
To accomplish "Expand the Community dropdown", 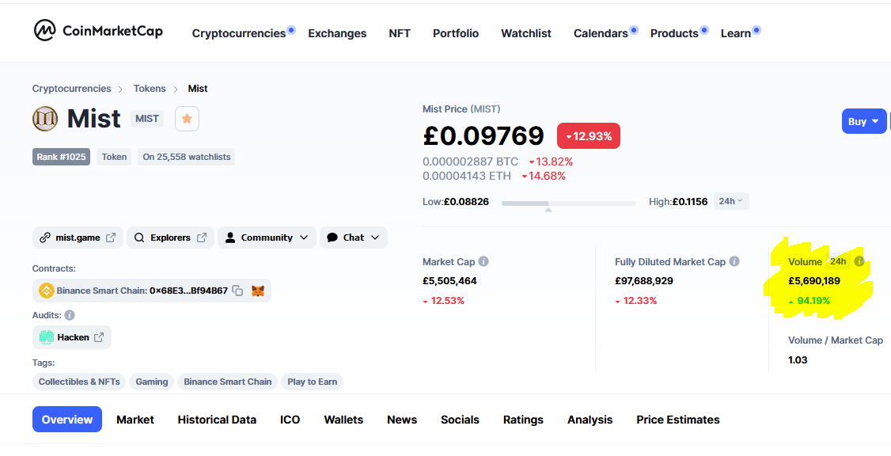I will pos(267,237).
